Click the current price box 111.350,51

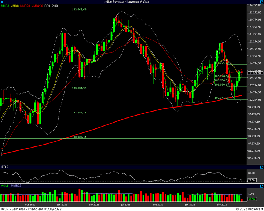[255, 73]
